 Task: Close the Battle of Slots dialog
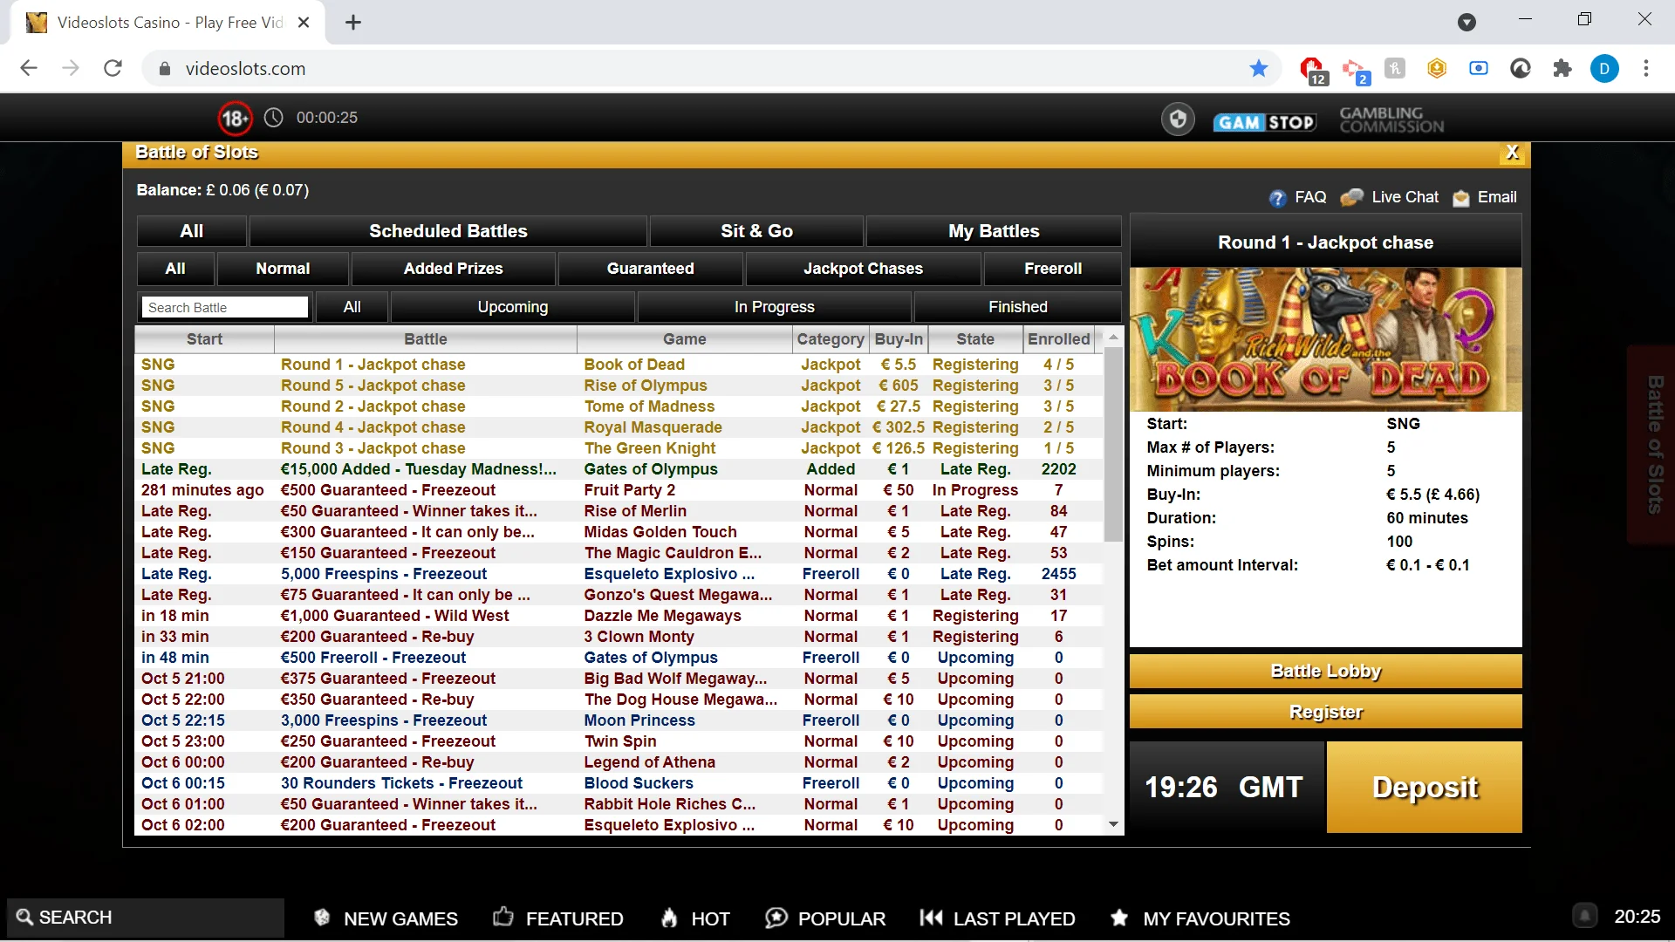(x=1513, y=153)
